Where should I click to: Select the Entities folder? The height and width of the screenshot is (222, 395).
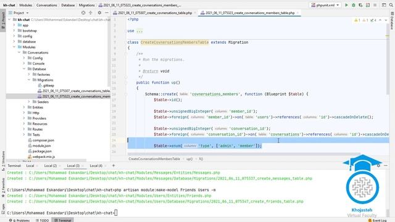pyautogui.click(x=38, y=107)
